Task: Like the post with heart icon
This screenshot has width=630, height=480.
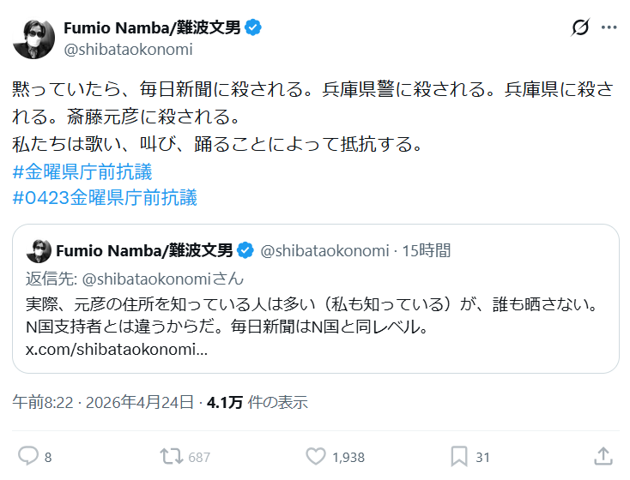Action: [x=316, y=456]
